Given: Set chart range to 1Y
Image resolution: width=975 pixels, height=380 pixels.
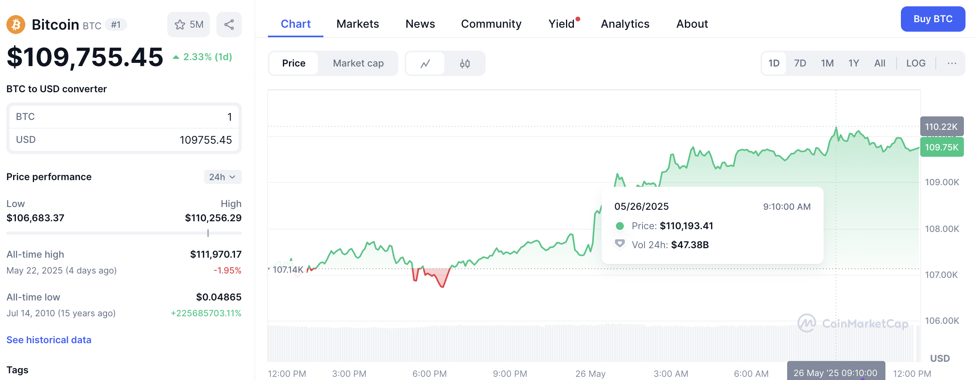Looking at the screenshot, I should [x=854, y=63].
